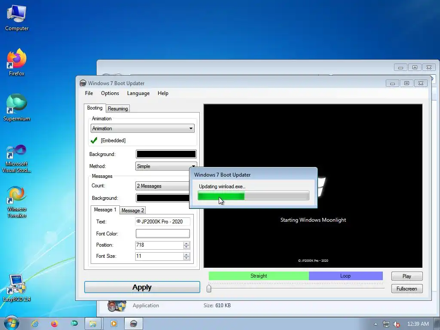Viewport: 440px width, 330px height.
Task: Click the green Straight timeline segment
Action: click(x=259, y=276)
